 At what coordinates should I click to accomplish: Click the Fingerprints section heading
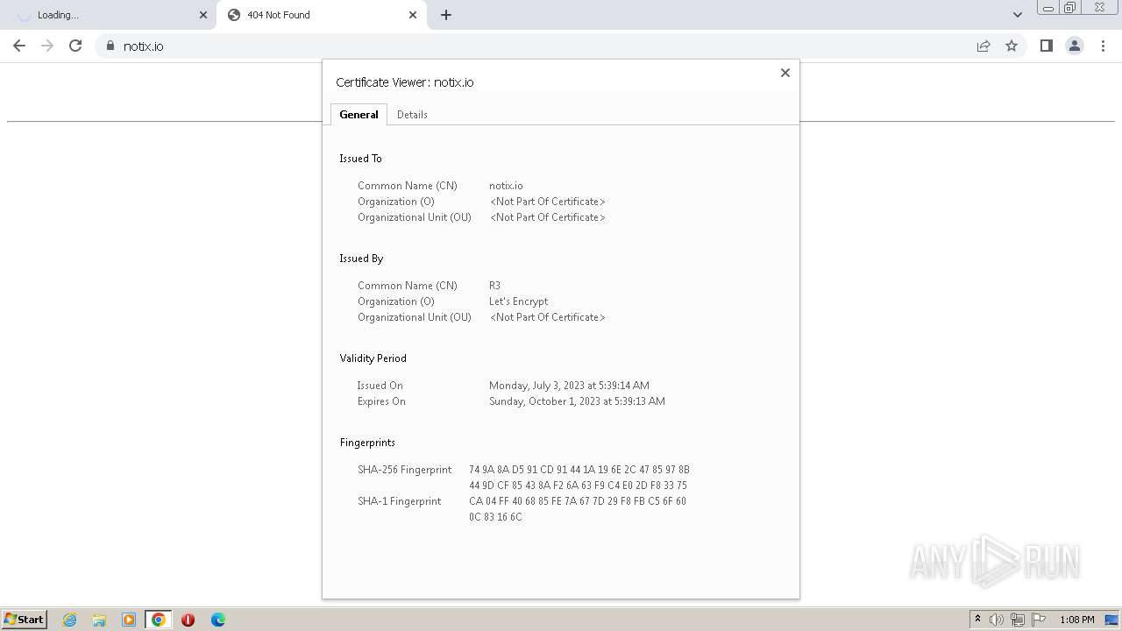coord(367,443)
